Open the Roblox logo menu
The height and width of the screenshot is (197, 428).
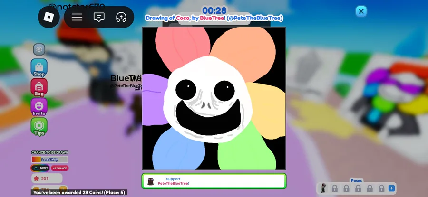49,17
